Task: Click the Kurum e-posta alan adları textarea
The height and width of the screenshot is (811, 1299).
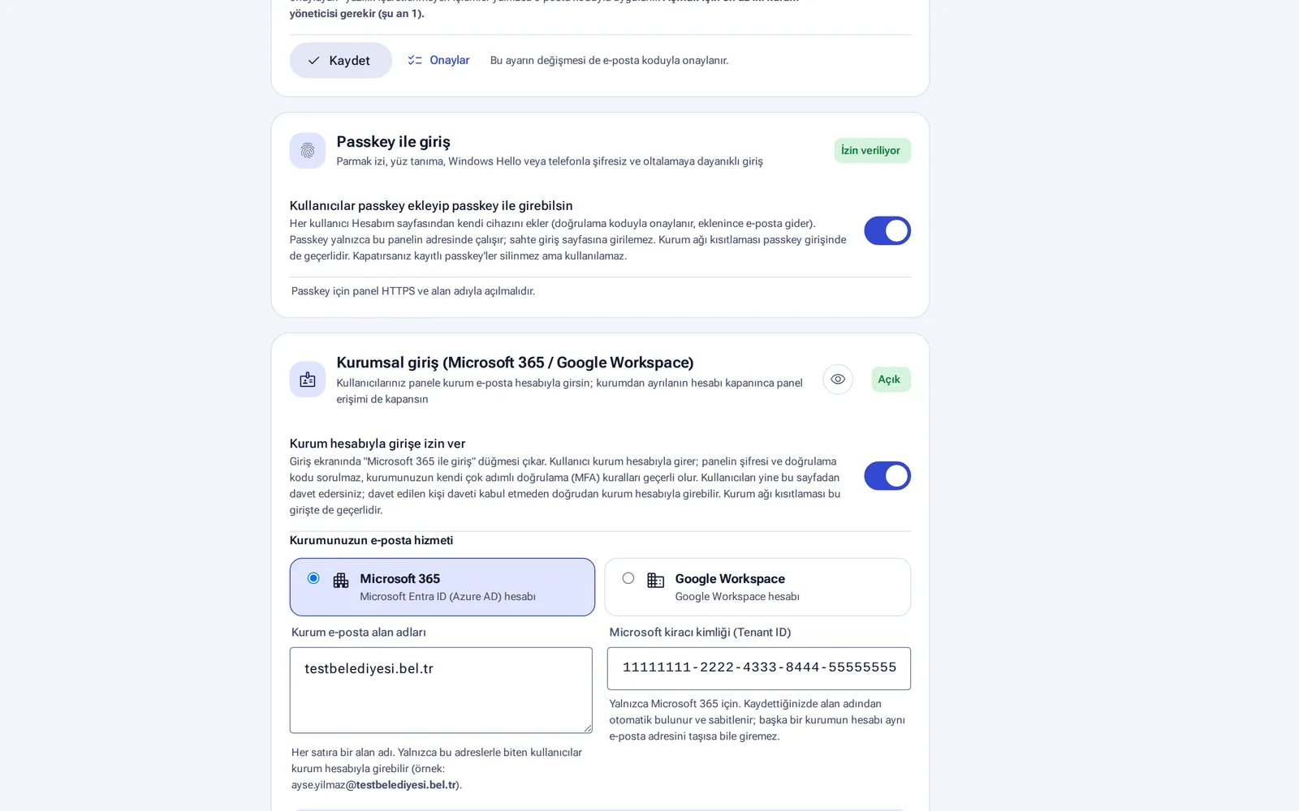Action: pos(441,690)
